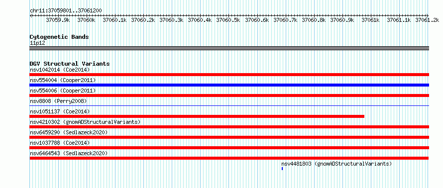Click the nsv8808 (Perry2008) label
The width and height of the screenshot is (443, 188).
click(58, 101)
